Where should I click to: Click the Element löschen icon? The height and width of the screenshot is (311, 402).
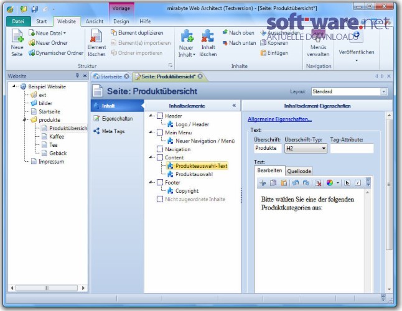click(x=96, y=35)
